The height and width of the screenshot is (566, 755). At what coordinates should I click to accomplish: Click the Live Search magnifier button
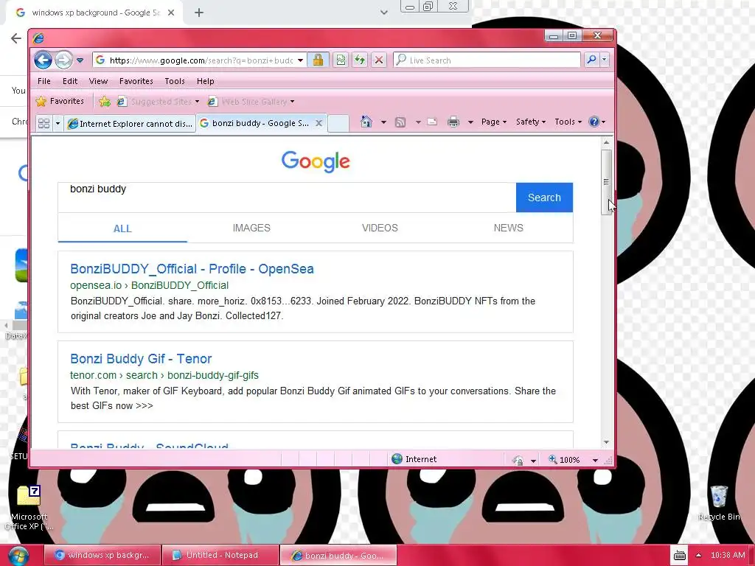[x=591, y=60]
